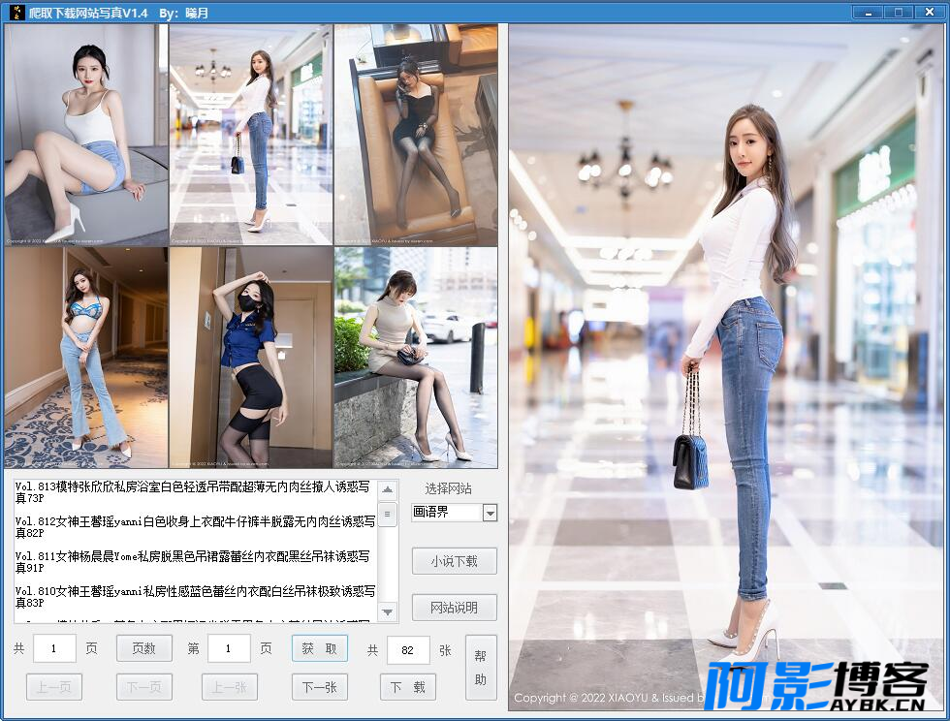
Task: Click the 页数 button
Action: [x=144, y=648]
